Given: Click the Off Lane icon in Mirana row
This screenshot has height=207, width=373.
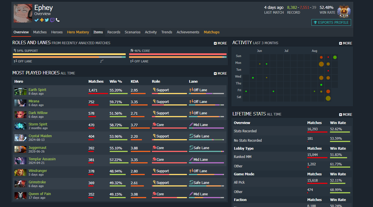Looking at the screenshot, I should pos(191,102).
